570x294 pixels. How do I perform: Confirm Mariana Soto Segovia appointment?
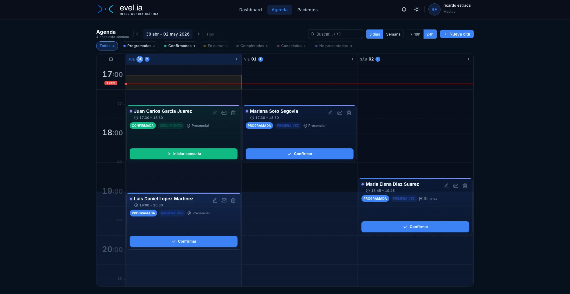pos(300,154)
